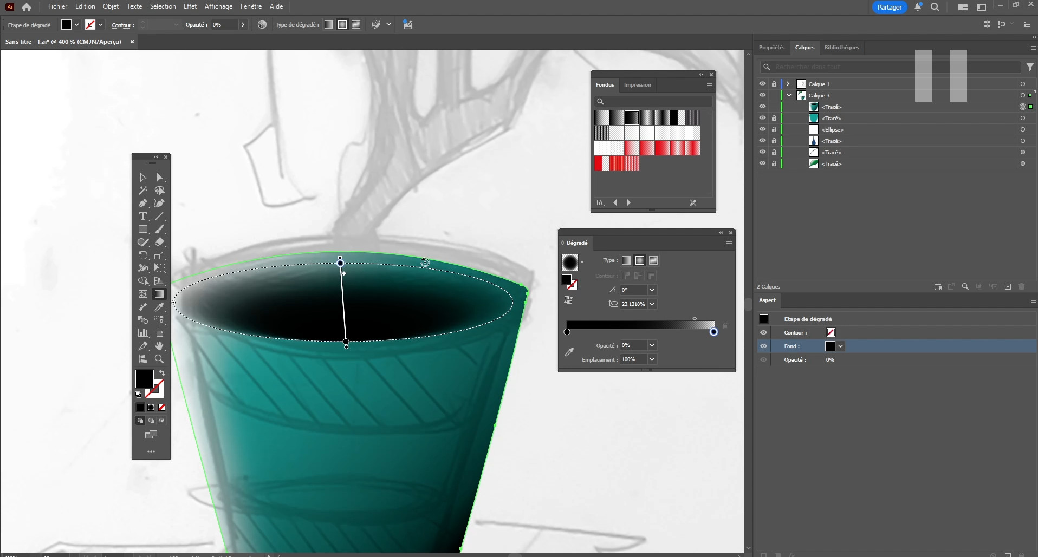
Task: Open the Objet menu
Action: click(111, 6)
